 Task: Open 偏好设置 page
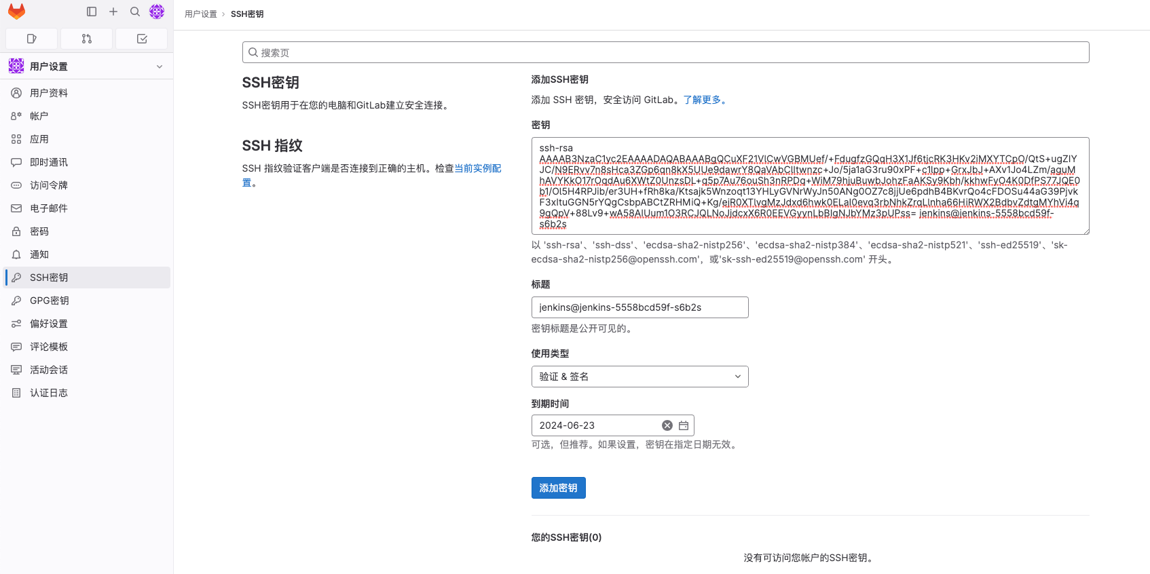coord(87,324)
